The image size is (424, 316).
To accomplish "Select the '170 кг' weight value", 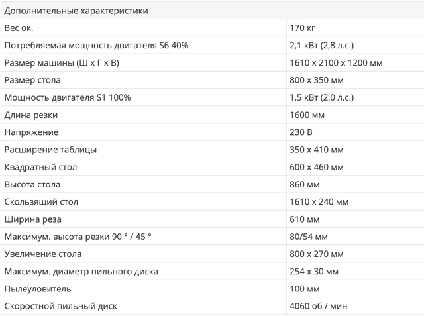I will click(x=302, y=28).
